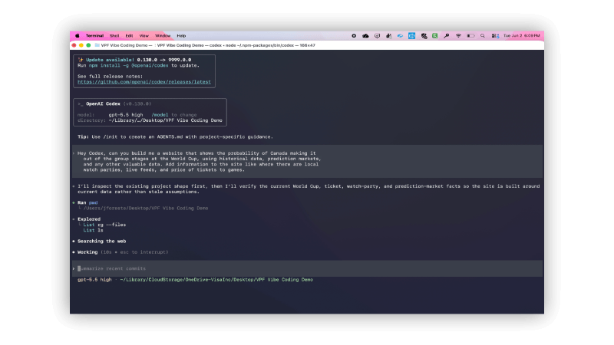Open the black cloud menu bar icon

coord(365,35)
